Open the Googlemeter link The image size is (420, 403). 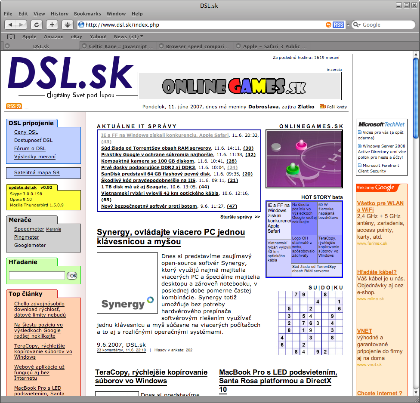click(x=30, y=245)
